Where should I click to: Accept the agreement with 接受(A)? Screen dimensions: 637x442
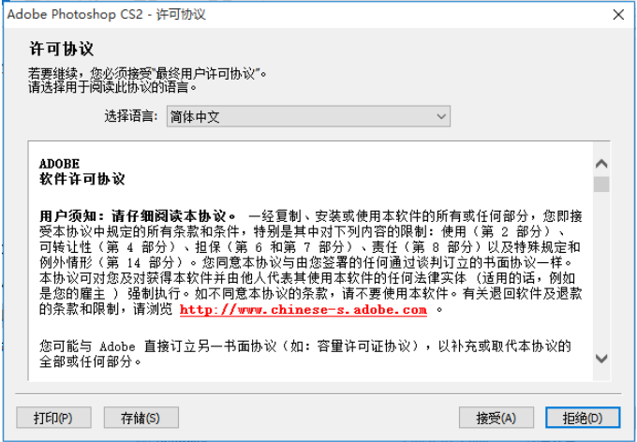point(496,418)
